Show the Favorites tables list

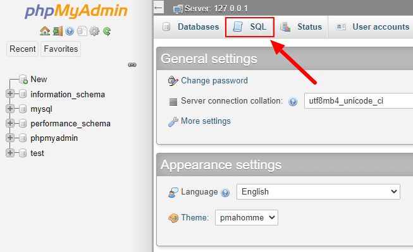coord(61,49)
